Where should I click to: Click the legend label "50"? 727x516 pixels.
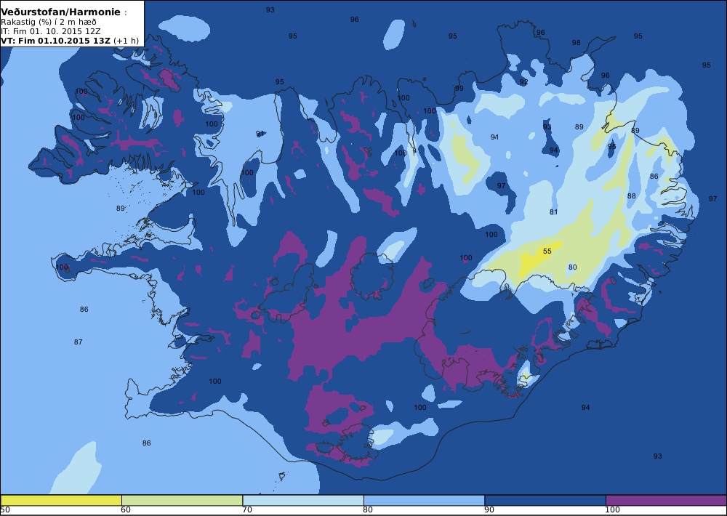coord(5,510)
